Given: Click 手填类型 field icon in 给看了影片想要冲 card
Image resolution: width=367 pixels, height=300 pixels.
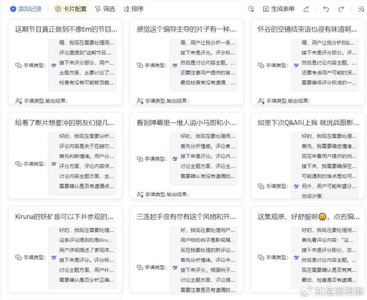Looking at the screenshot, I should (18, 164).
